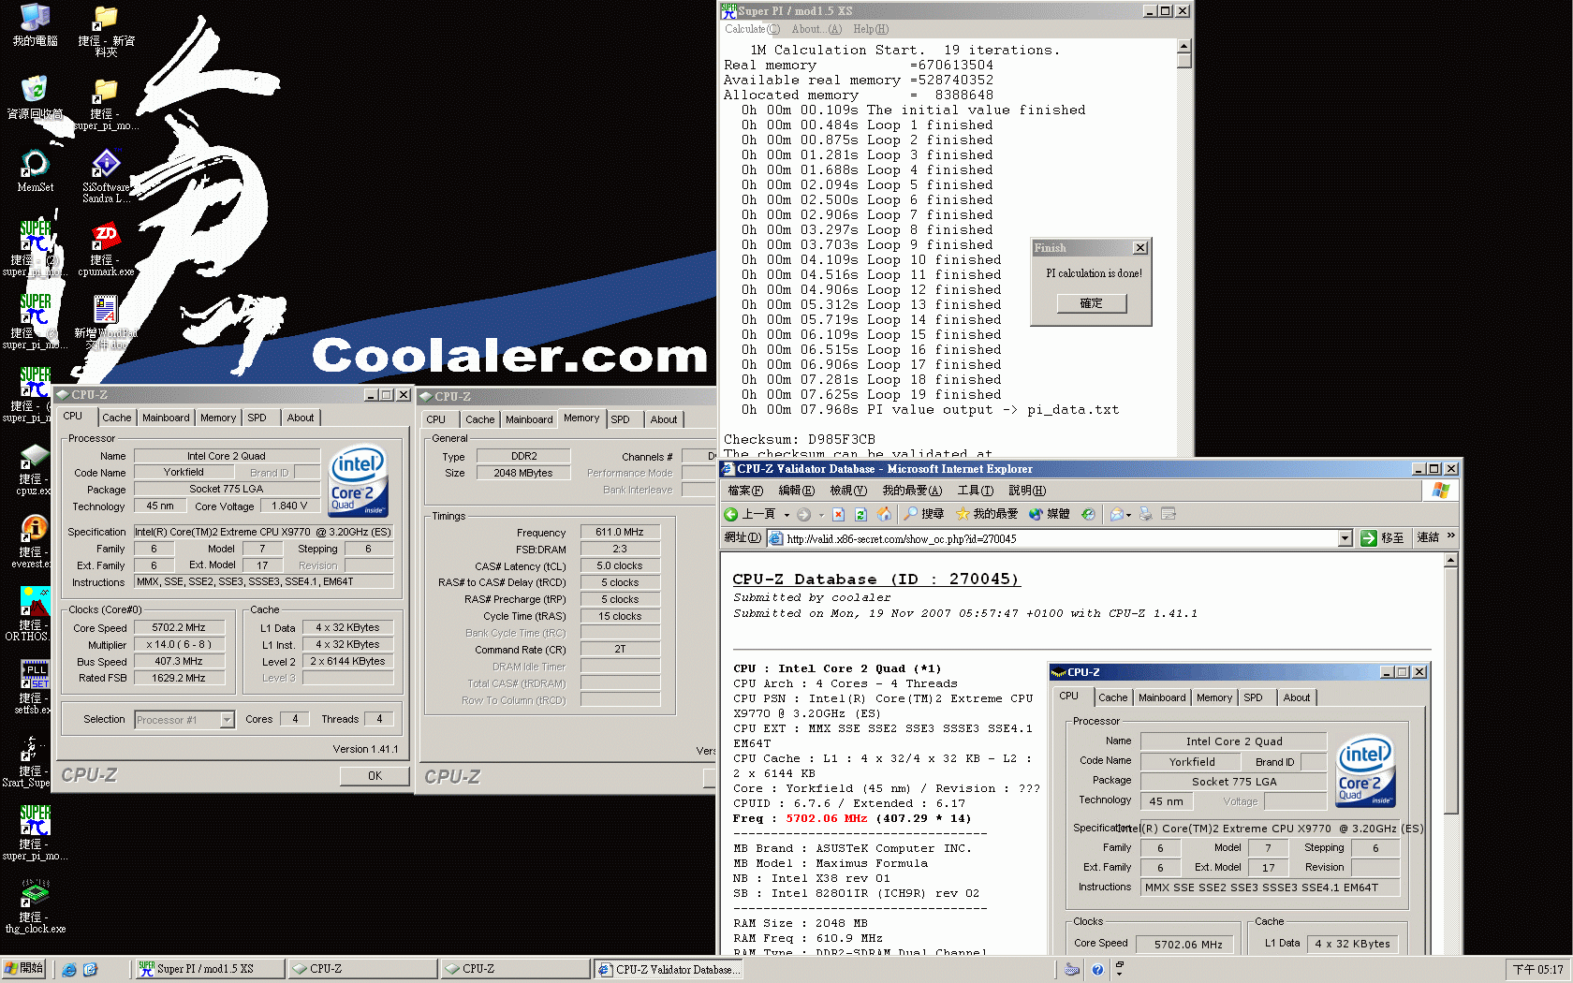1573x983 pixels.
Task: Click the IE page vertical scrollbar
Action: (x=1450, y=693)
